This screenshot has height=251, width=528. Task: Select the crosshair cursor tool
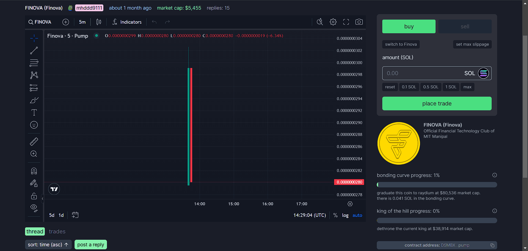[34, 38]
